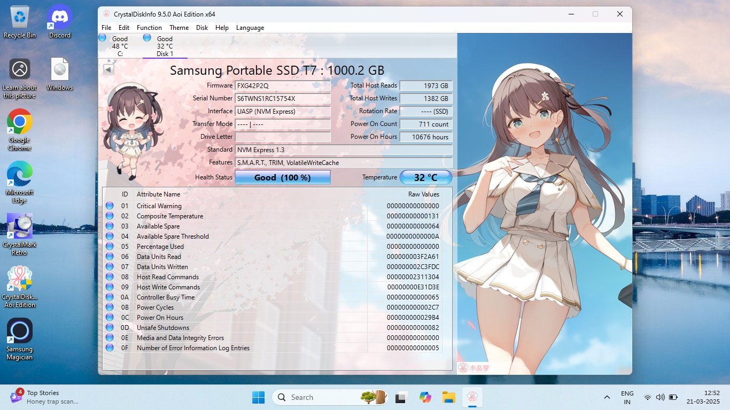Click the Power On Hours value 10676 hours
The width and height of the screenshot is (730, 410).
coord(426,137)
